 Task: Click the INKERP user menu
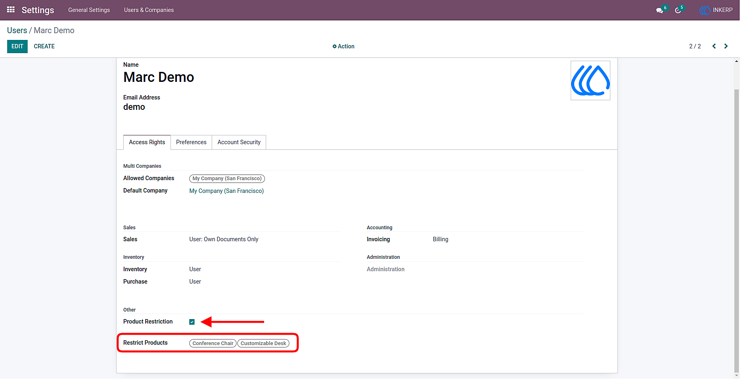[716, 10]
